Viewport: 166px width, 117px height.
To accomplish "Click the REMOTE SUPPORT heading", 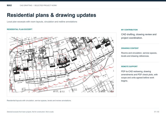I will [x=129, y=67].
